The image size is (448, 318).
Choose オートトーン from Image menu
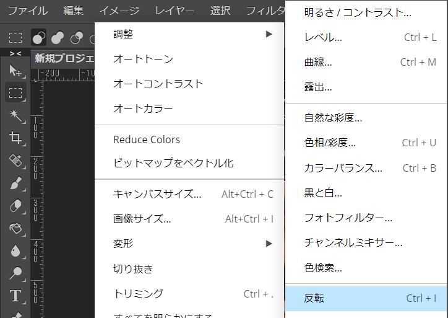pos(190,60)
